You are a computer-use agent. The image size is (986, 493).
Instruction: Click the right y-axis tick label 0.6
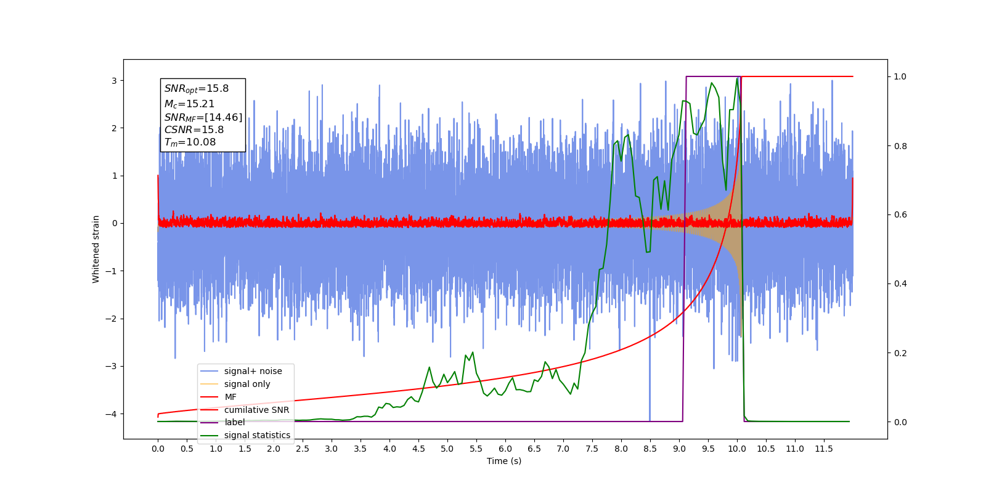900,215
